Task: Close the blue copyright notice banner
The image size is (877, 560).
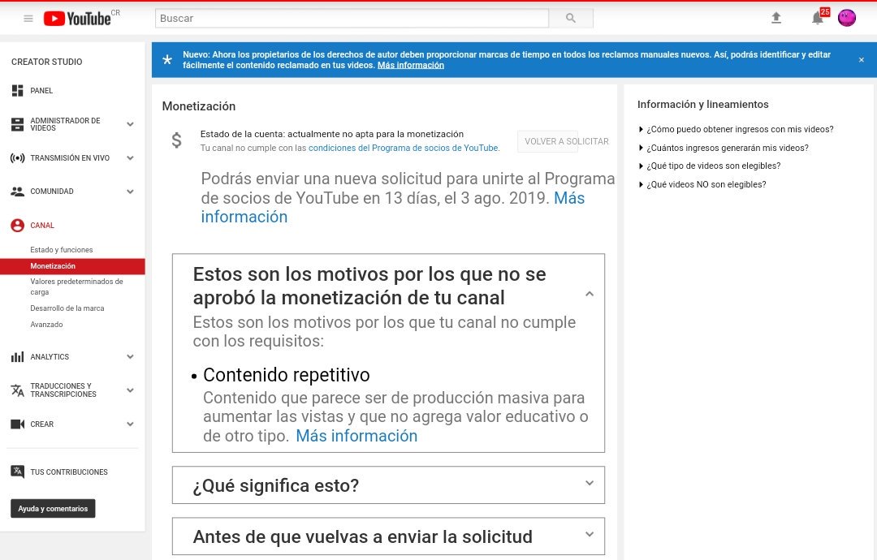Action: point(862,60)
